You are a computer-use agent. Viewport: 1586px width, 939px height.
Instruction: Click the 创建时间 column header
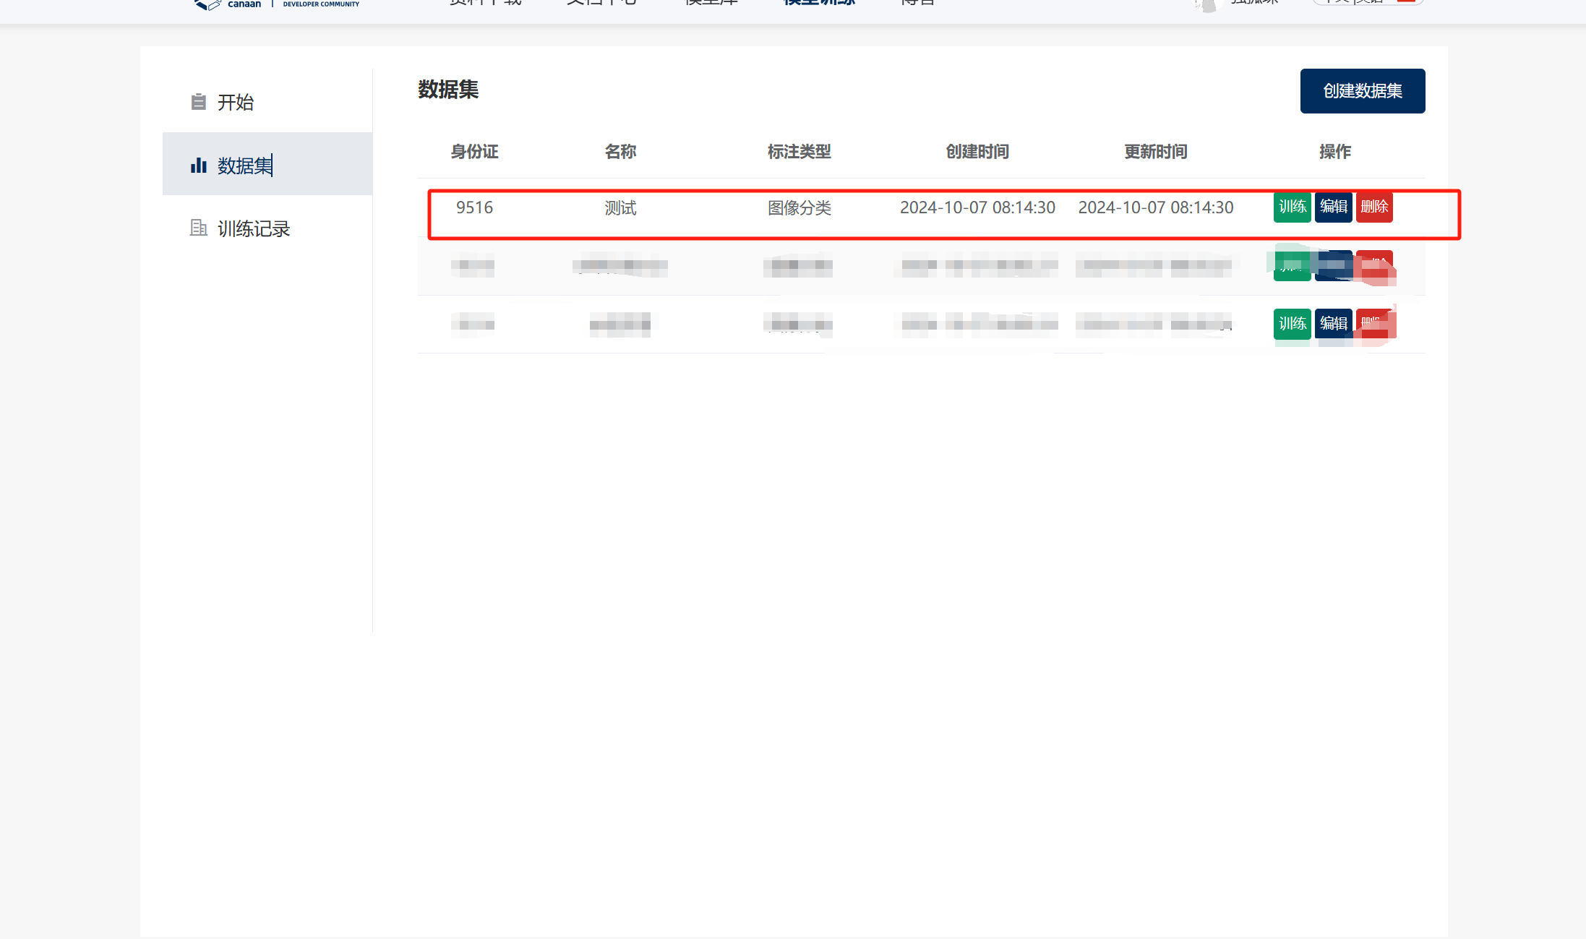point(977,152)
